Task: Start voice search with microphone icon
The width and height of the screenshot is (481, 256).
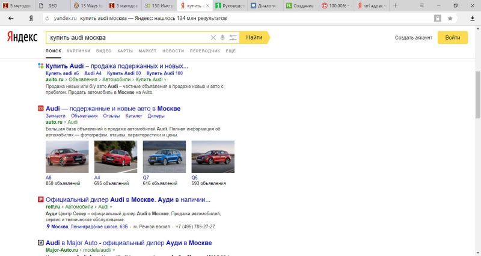Action: (222, 37)
